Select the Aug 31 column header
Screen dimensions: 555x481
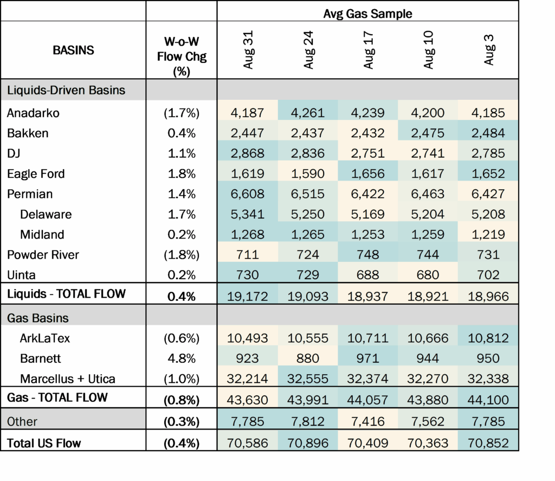248,49
